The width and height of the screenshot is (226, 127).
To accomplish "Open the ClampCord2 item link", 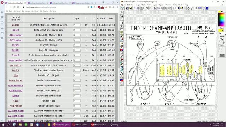I will pyautogui.click(x=16, y=91).
